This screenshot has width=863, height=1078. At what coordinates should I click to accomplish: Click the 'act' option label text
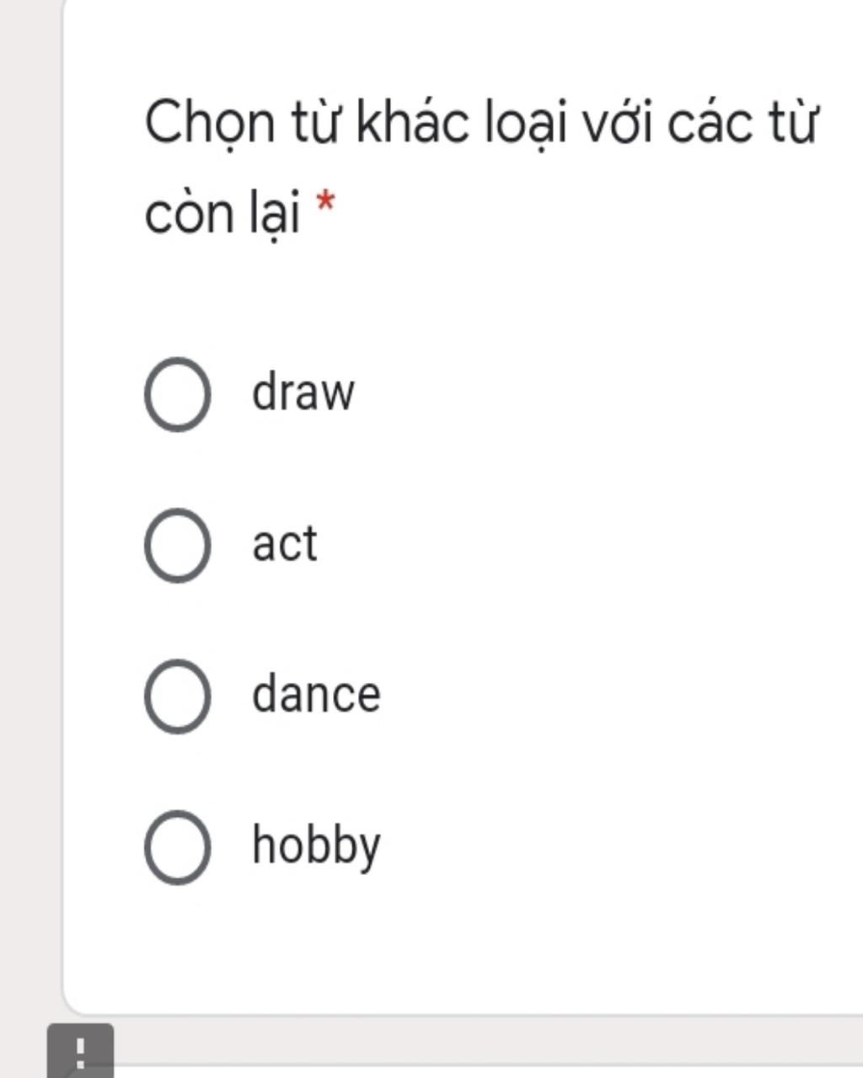pos(285,544)
